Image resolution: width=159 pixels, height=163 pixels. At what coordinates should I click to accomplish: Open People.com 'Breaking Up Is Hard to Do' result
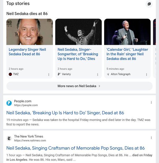tap(65, 113)
